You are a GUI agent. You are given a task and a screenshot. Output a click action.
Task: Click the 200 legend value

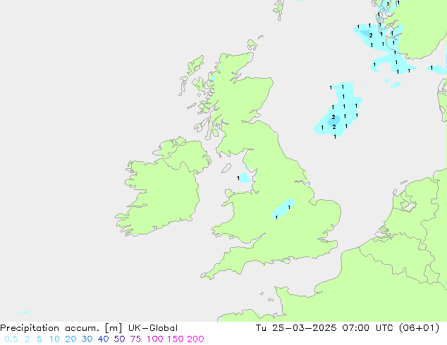(195, 339)
